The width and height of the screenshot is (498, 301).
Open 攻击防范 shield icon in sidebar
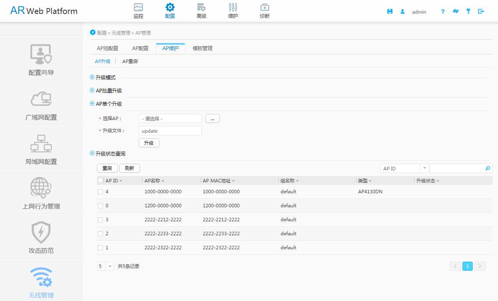click(41, 233)
